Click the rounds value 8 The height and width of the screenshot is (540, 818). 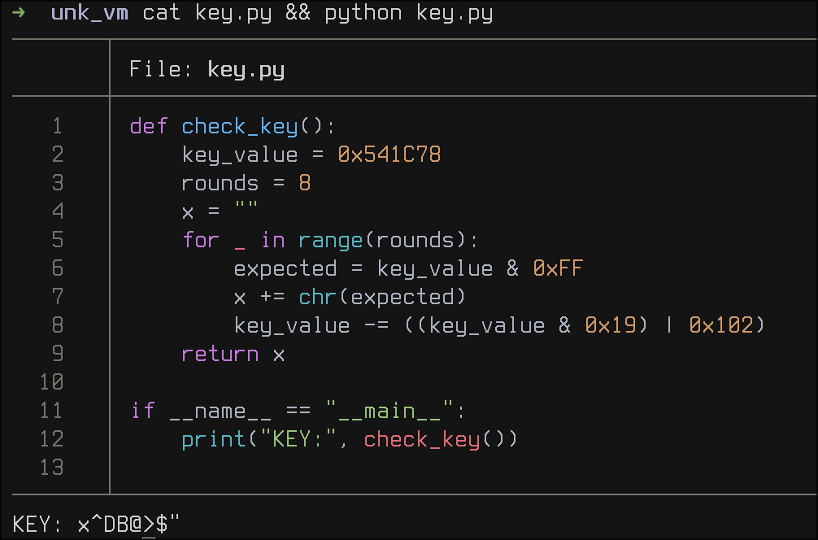(305, 183)
